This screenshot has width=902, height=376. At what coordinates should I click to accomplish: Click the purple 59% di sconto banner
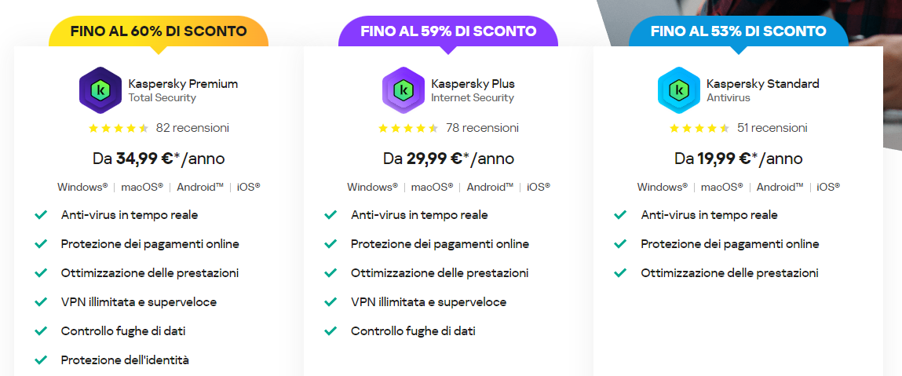coord(448,31)
